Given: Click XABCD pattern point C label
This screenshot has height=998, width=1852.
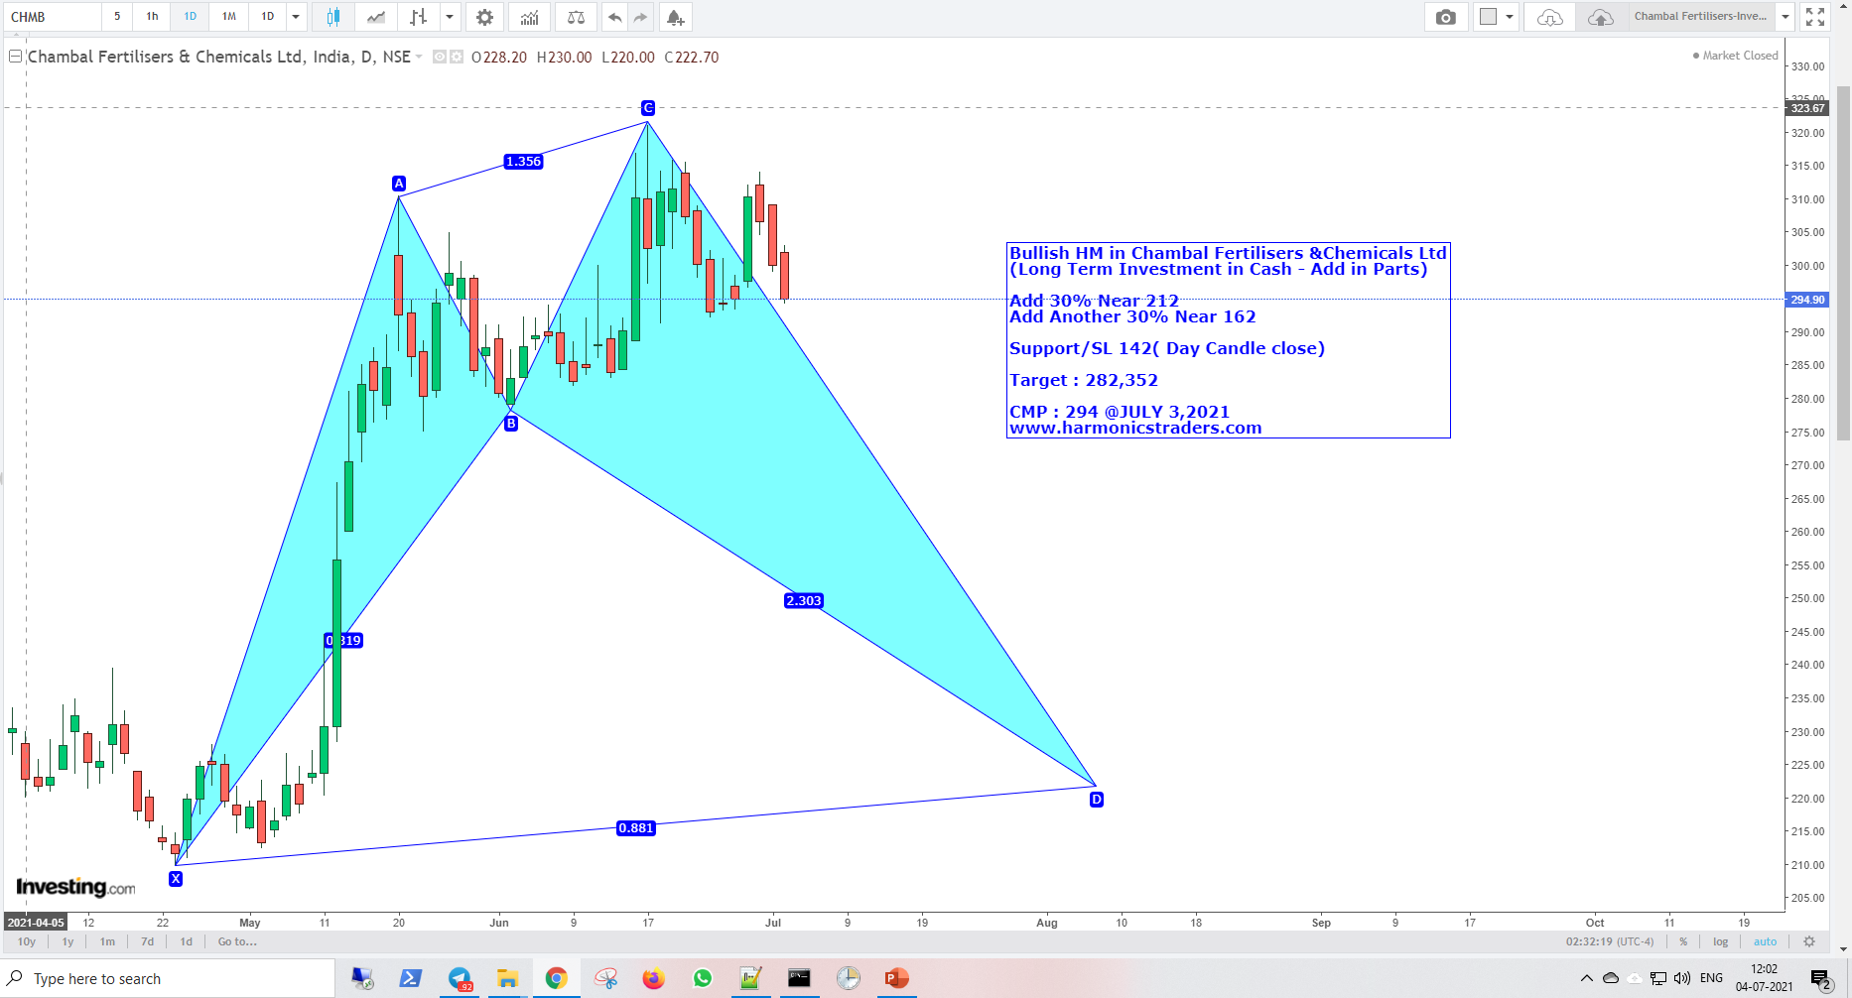Looking at the screenshot, I should tap(648, 108).
